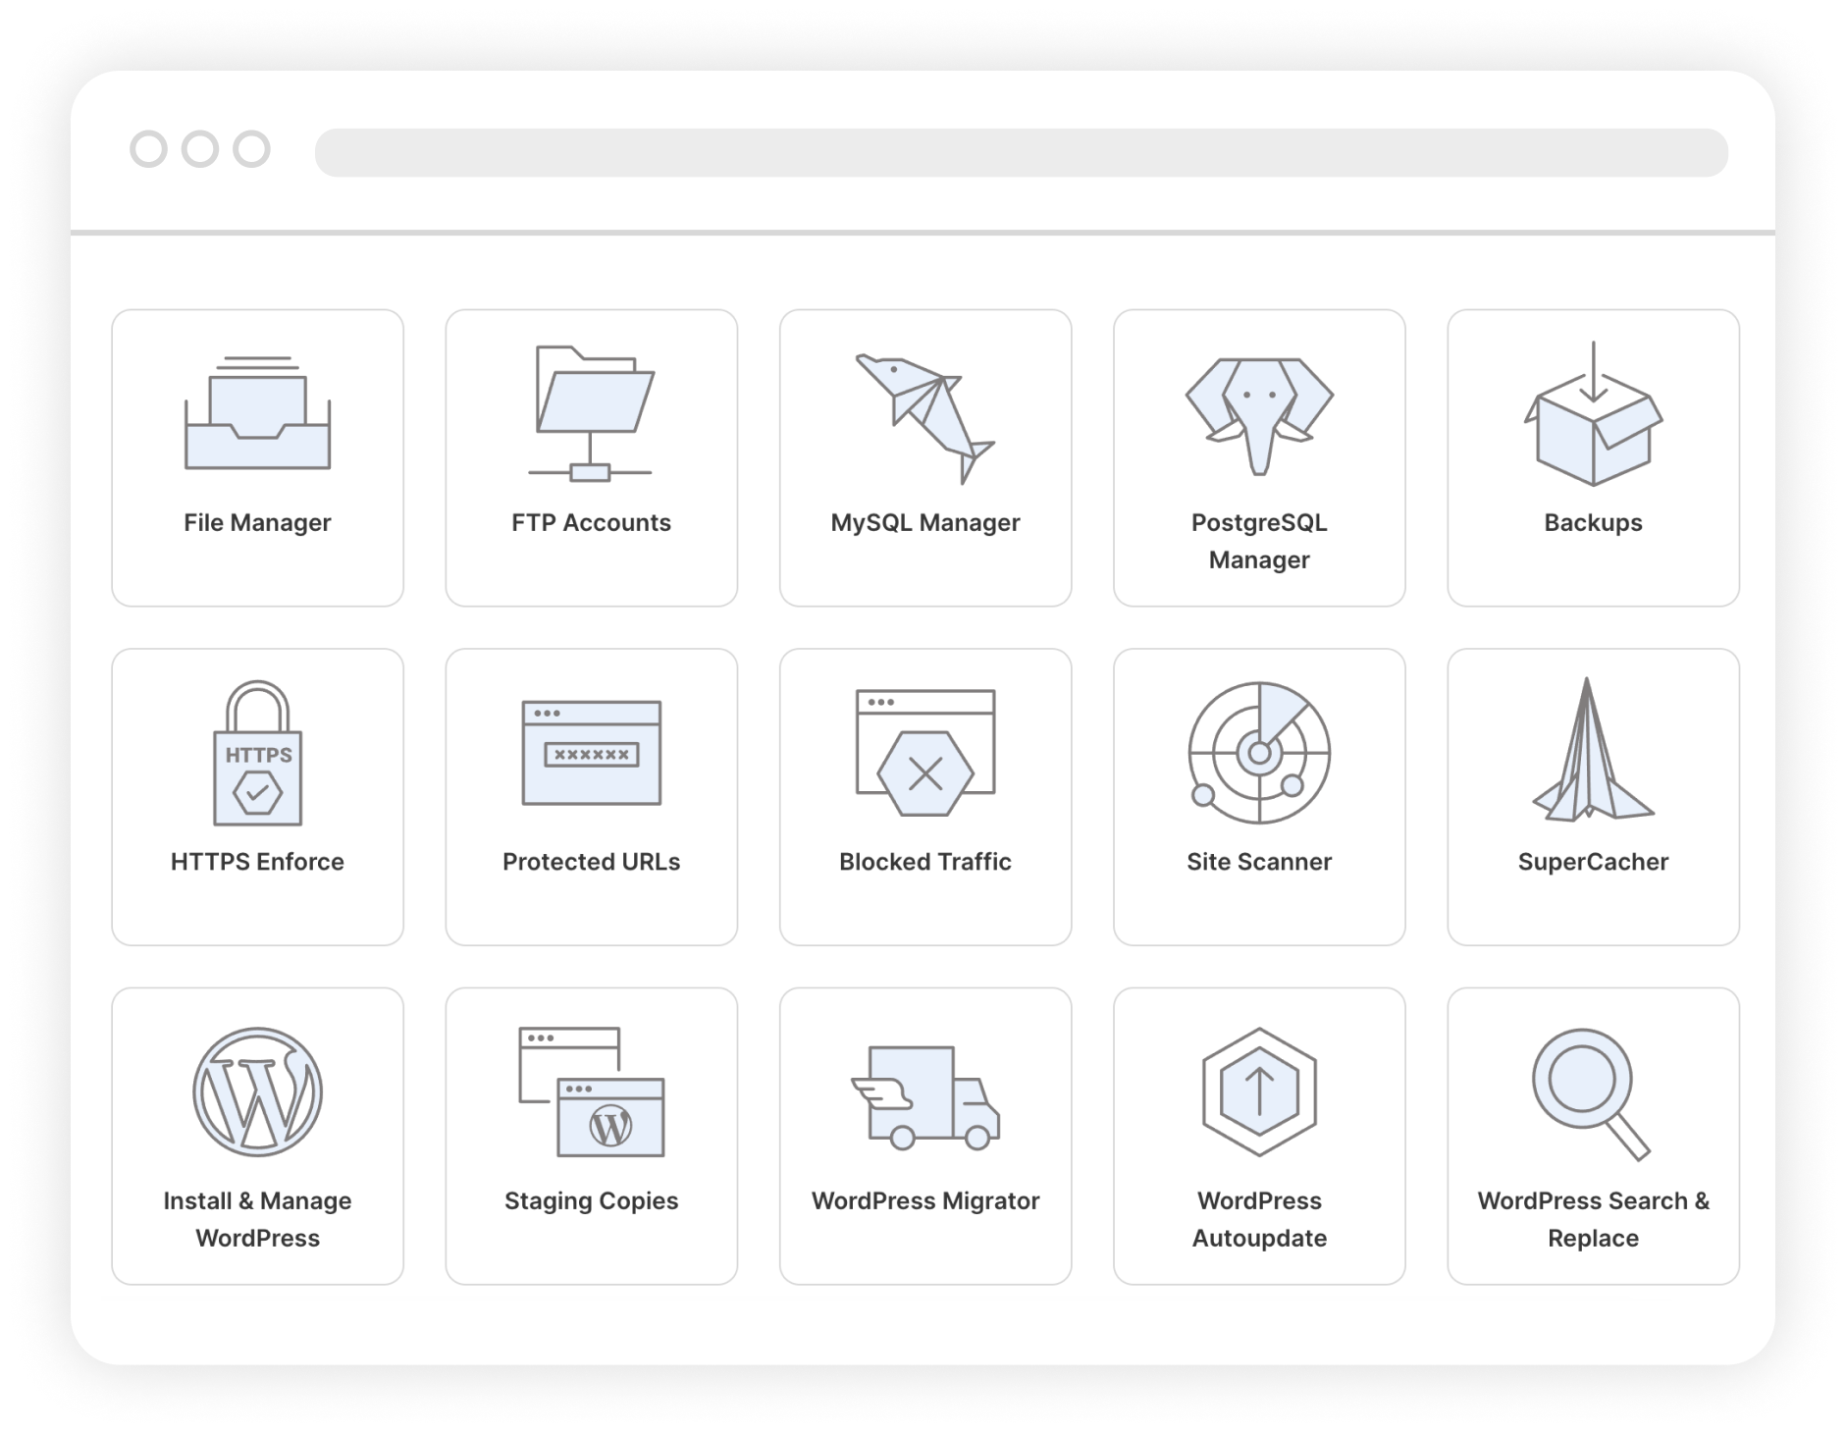
Task: Click the WordPress logo icon for Install & Manage
Action: click(257, 1092)
